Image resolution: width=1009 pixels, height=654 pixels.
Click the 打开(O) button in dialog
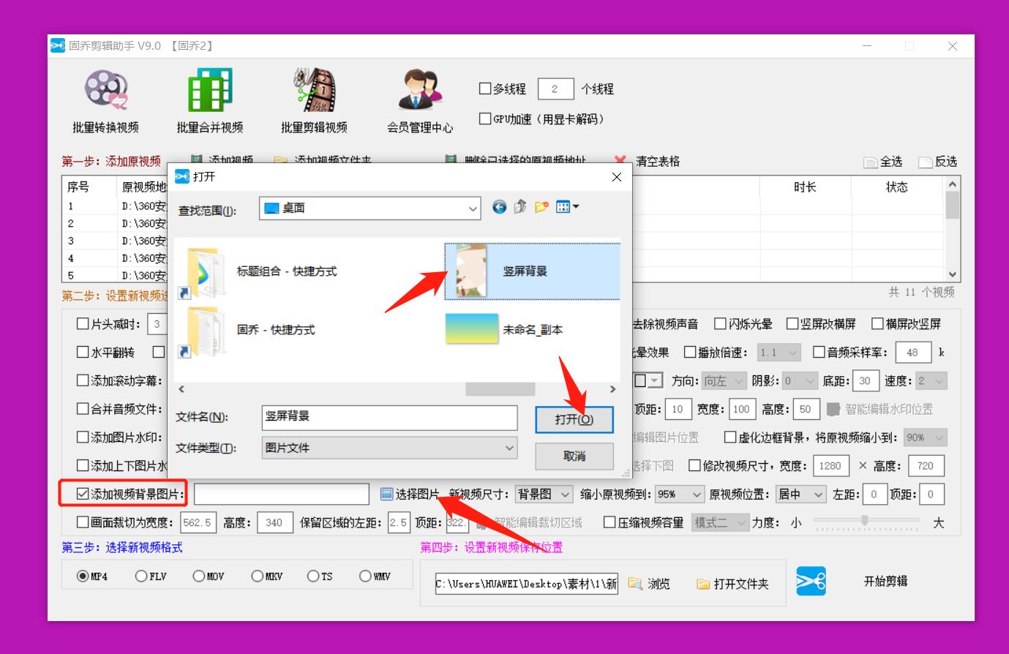pyautogui.click(x=574, y=419)
